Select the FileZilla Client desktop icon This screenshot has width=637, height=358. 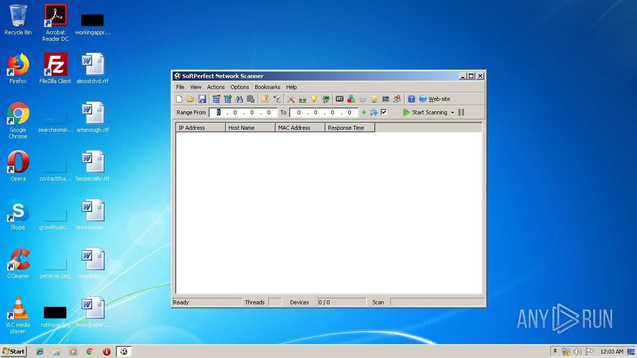click(x=55, y=69)
